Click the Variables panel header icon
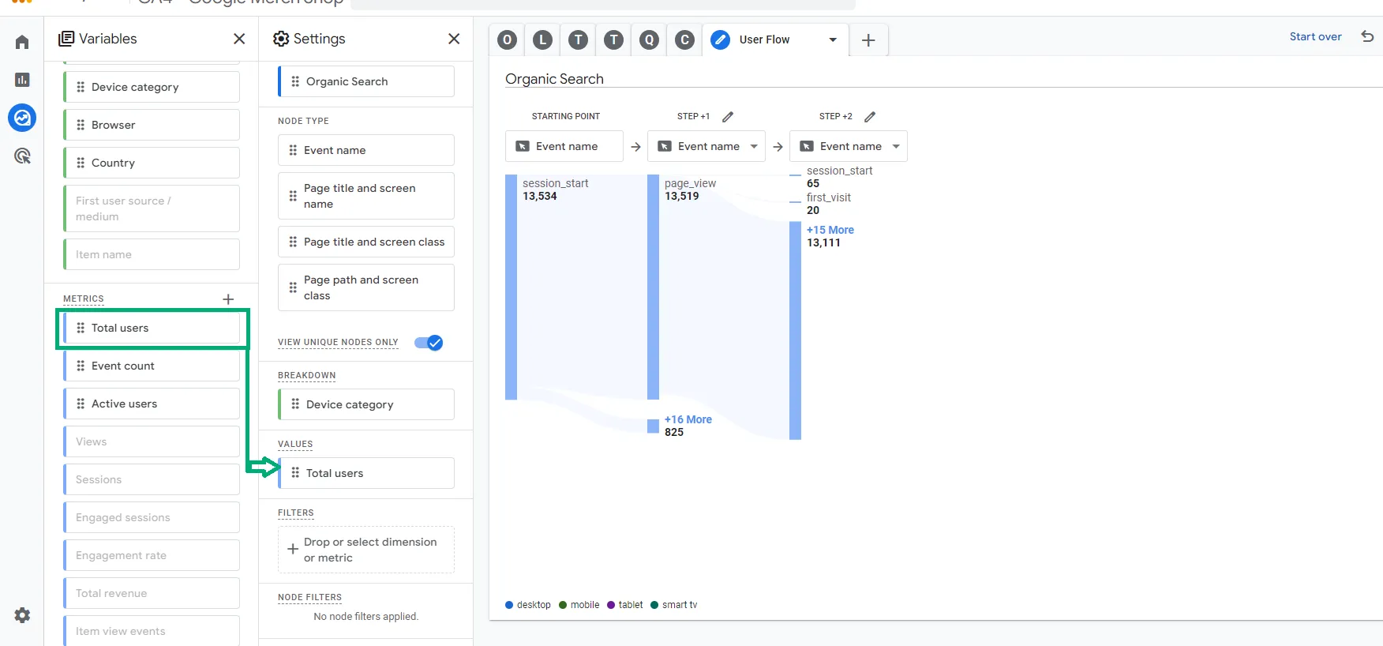The image size is (1383, 646). (x=67, y=39)
